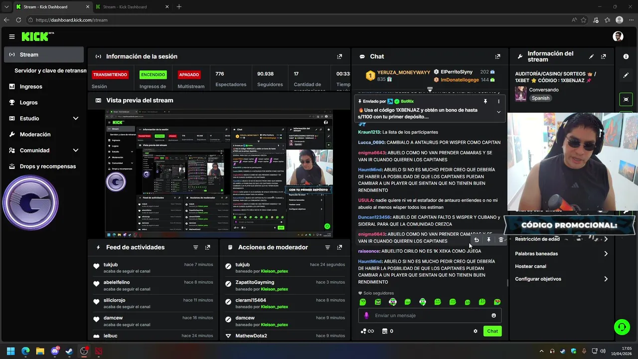Insert the heart-eyes emote at row end
Viewport: 638px width, 359px height.
(497, 302)
